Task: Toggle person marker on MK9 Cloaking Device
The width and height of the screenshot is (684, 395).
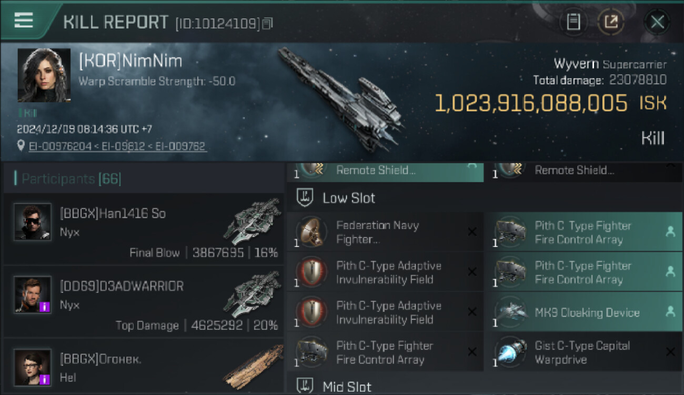Action: coord(670,312)
